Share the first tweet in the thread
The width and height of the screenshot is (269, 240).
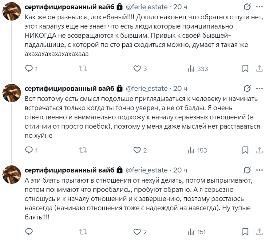[259, 69]
